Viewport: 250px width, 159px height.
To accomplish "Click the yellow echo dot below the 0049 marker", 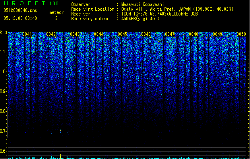I will pos(229,133).
